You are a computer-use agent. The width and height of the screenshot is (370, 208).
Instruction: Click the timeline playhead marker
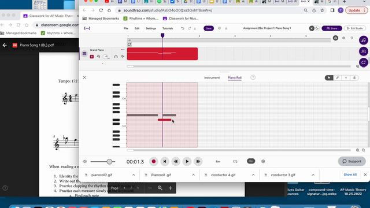point(162,35)
